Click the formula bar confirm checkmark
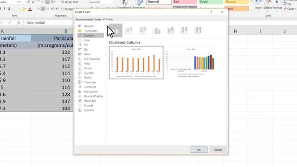Image resolution: width=297 pixels, height=167 pixels. (10, 23)
